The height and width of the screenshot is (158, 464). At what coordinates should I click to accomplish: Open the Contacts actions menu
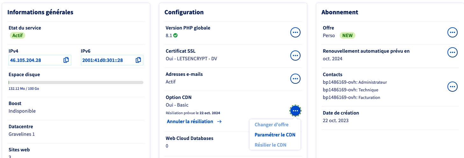tap(453, 87)
